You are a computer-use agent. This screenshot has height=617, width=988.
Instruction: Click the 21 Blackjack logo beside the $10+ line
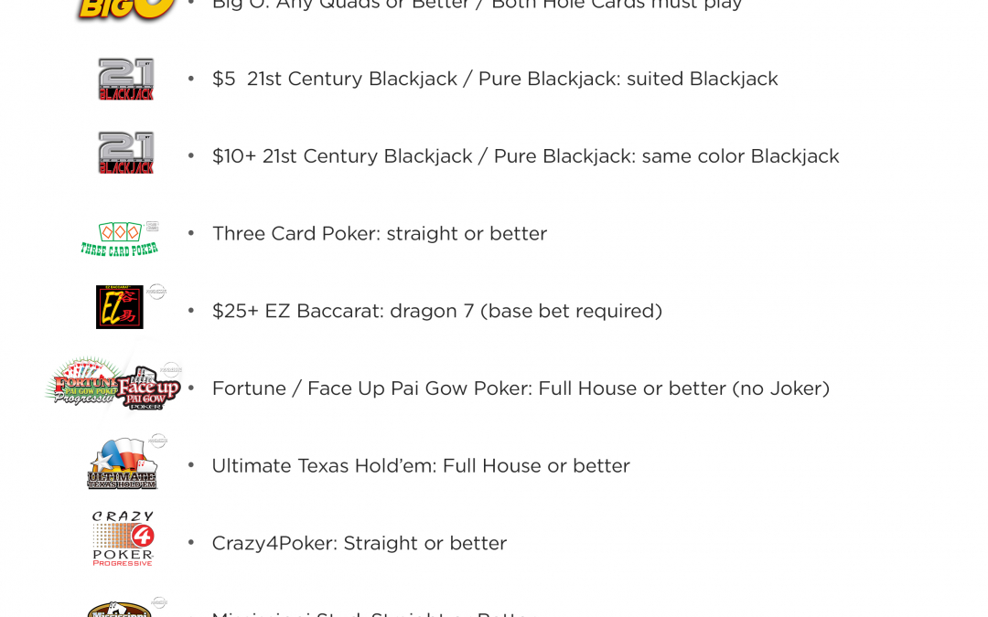pos(126,153)
